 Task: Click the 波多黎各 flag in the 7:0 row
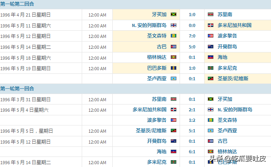(210, 36)
